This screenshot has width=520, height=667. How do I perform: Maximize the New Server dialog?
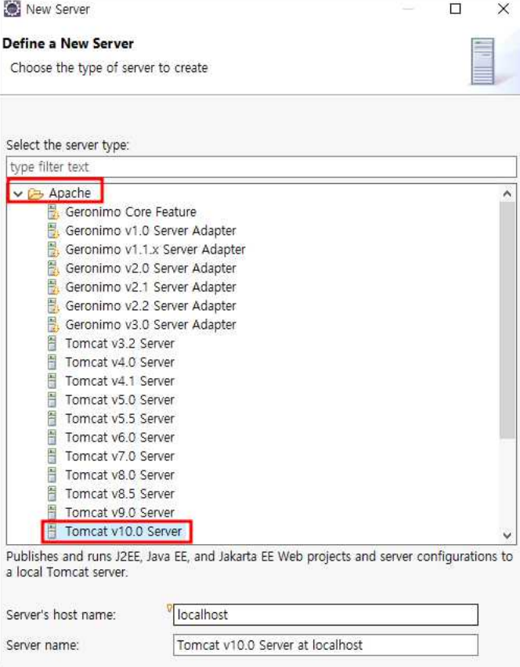(x=455, y=9)
